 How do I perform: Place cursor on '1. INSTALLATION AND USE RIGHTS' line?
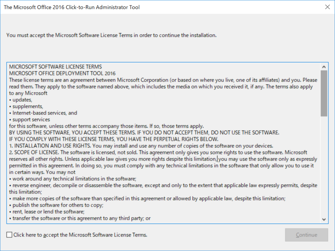[141, 146]
